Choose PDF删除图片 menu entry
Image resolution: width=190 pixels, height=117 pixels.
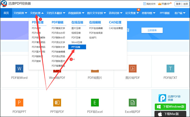click(x=58, y=61)
